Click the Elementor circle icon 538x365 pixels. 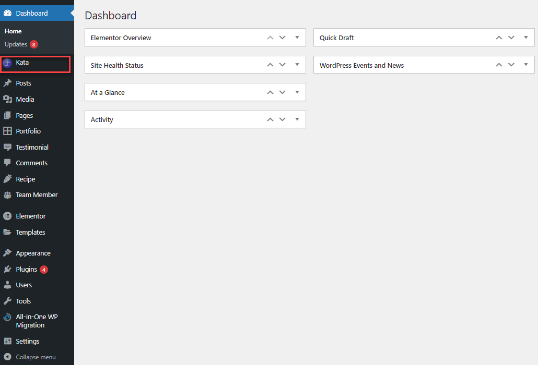[x=7, y=216]
